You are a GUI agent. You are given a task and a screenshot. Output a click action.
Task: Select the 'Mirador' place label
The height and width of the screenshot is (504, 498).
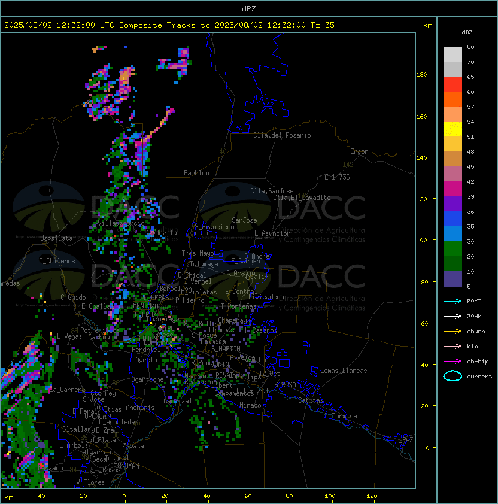(253, 405)
